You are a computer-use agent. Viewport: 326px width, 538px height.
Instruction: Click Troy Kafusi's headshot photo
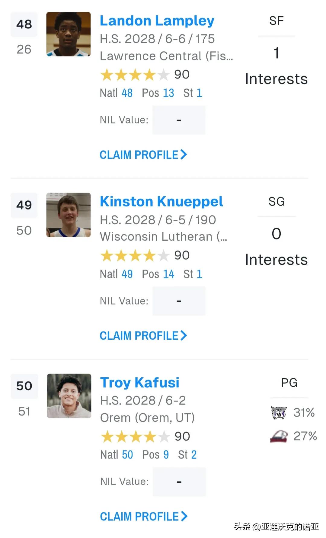pyautogui.click(x=69, y=396)
